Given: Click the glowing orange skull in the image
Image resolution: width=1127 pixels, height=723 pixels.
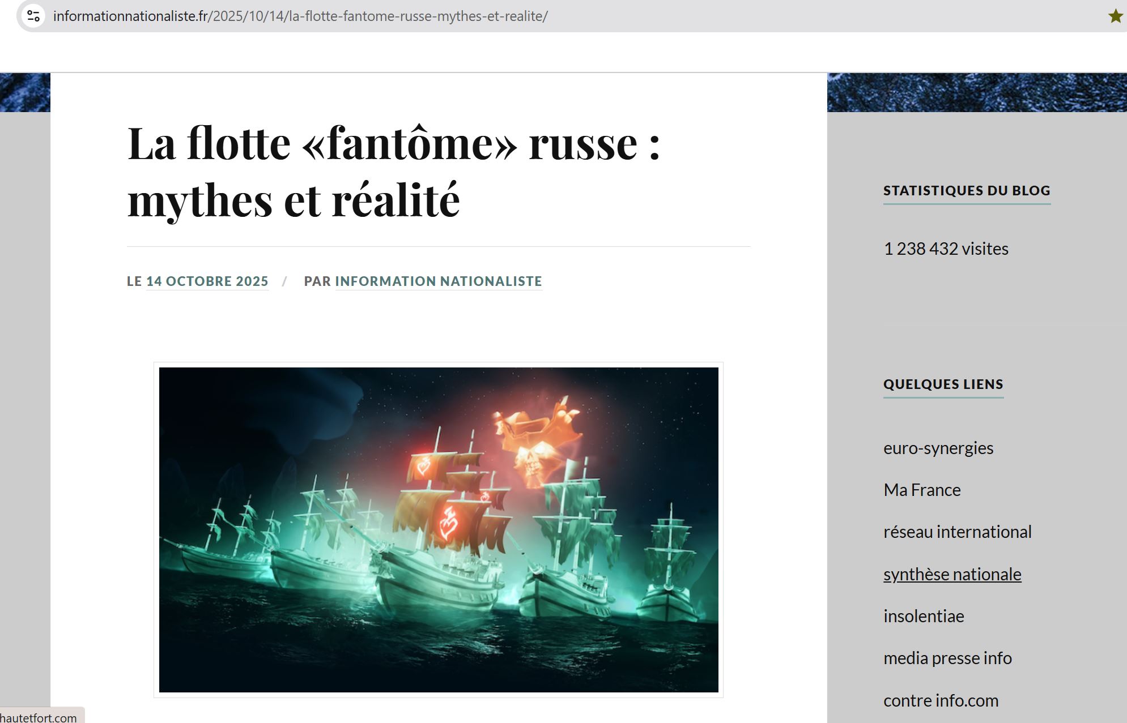Looking at the screenshot, I should pyautogui.click(x=533, y=459).
